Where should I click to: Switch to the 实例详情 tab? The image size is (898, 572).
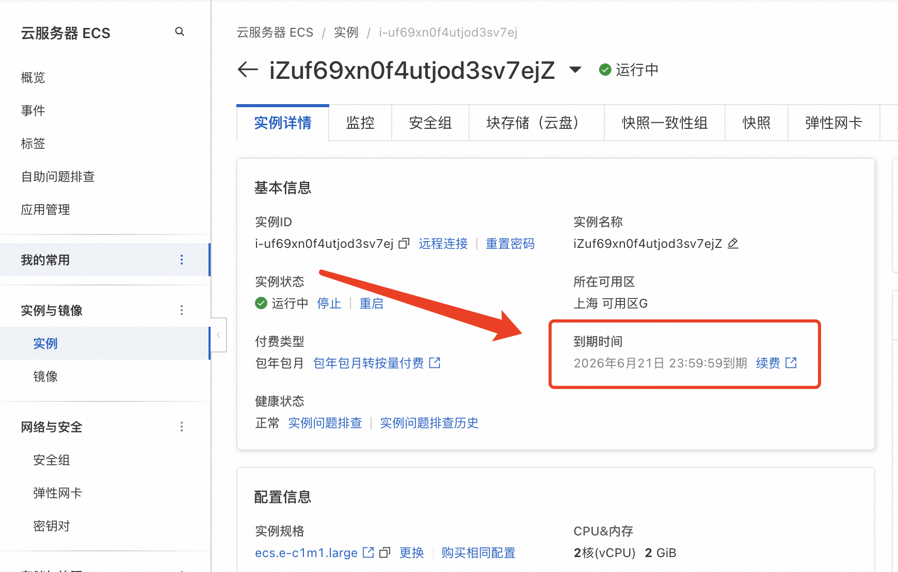click(283, 123)
